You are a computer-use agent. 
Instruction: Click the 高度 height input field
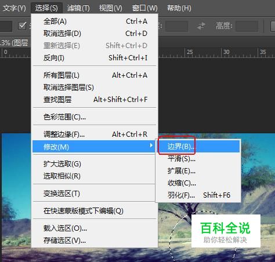click(x=247, y=26)
